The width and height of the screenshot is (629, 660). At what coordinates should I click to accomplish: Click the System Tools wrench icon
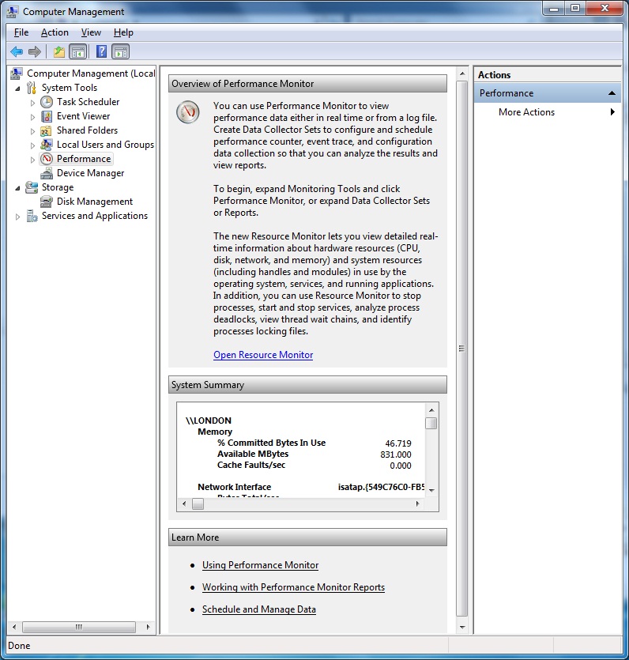pos(31,88)
